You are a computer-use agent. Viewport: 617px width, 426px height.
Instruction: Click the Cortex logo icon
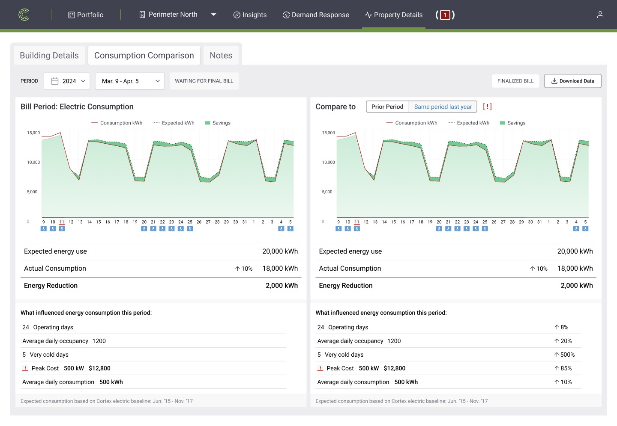(24, 15)
